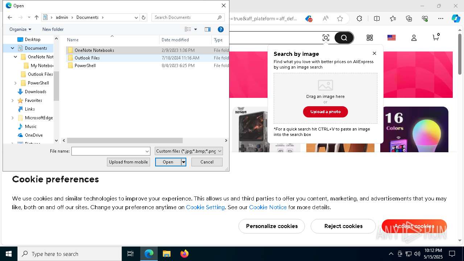Select OneDrive in navigation tree

point(34,135)
